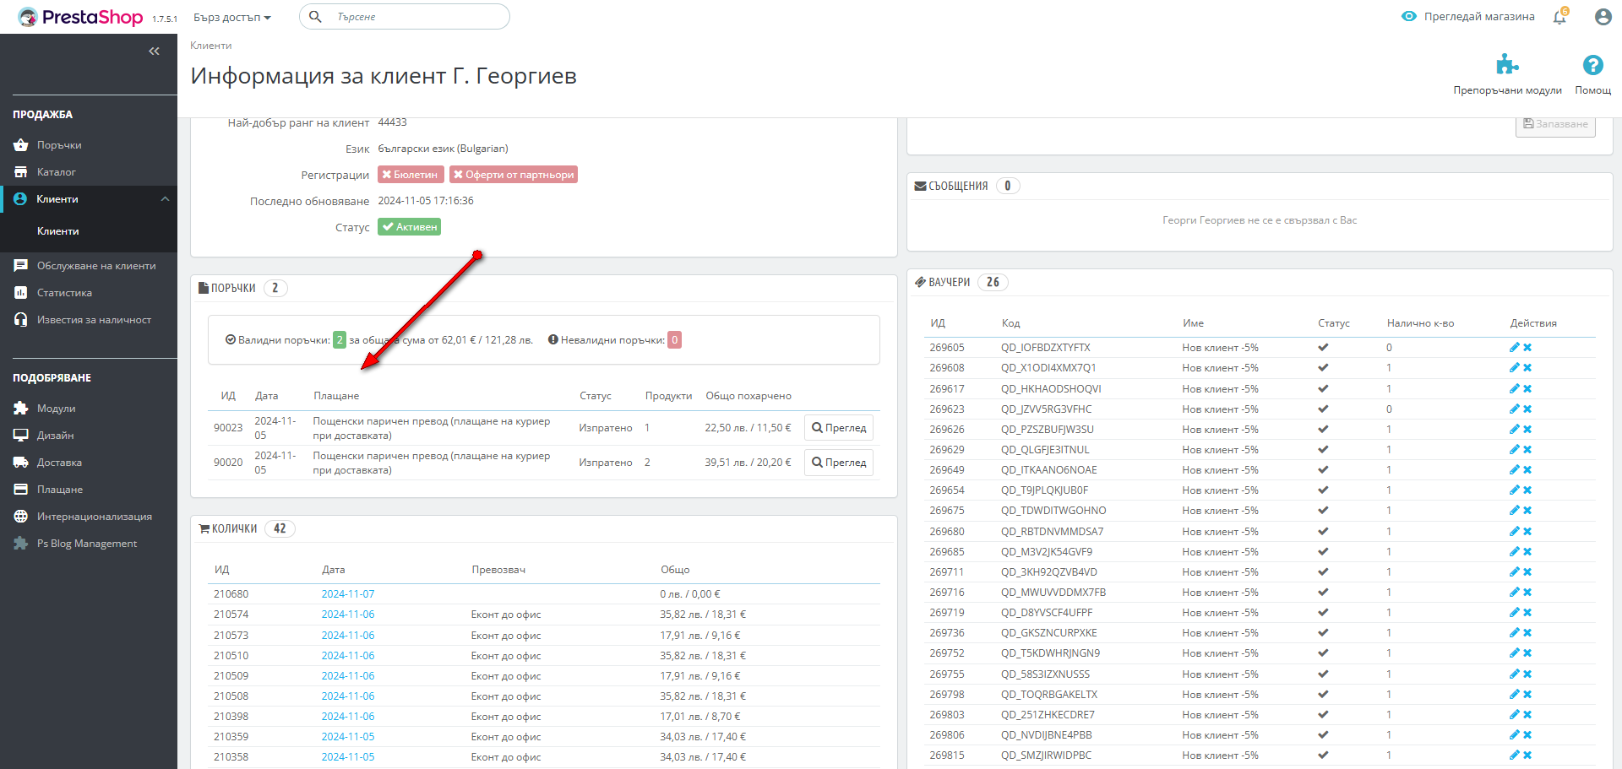
Task: Open recommended modules puzzle icon
Action: pos(1507,65)
